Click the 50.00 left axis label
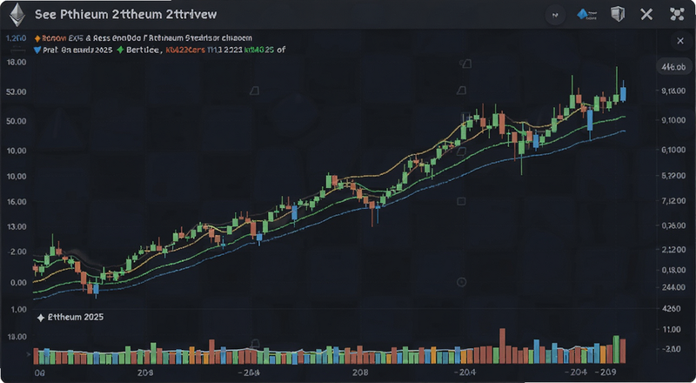The height and width of the screenshot is (383, 696). click(x=17, y=121)
